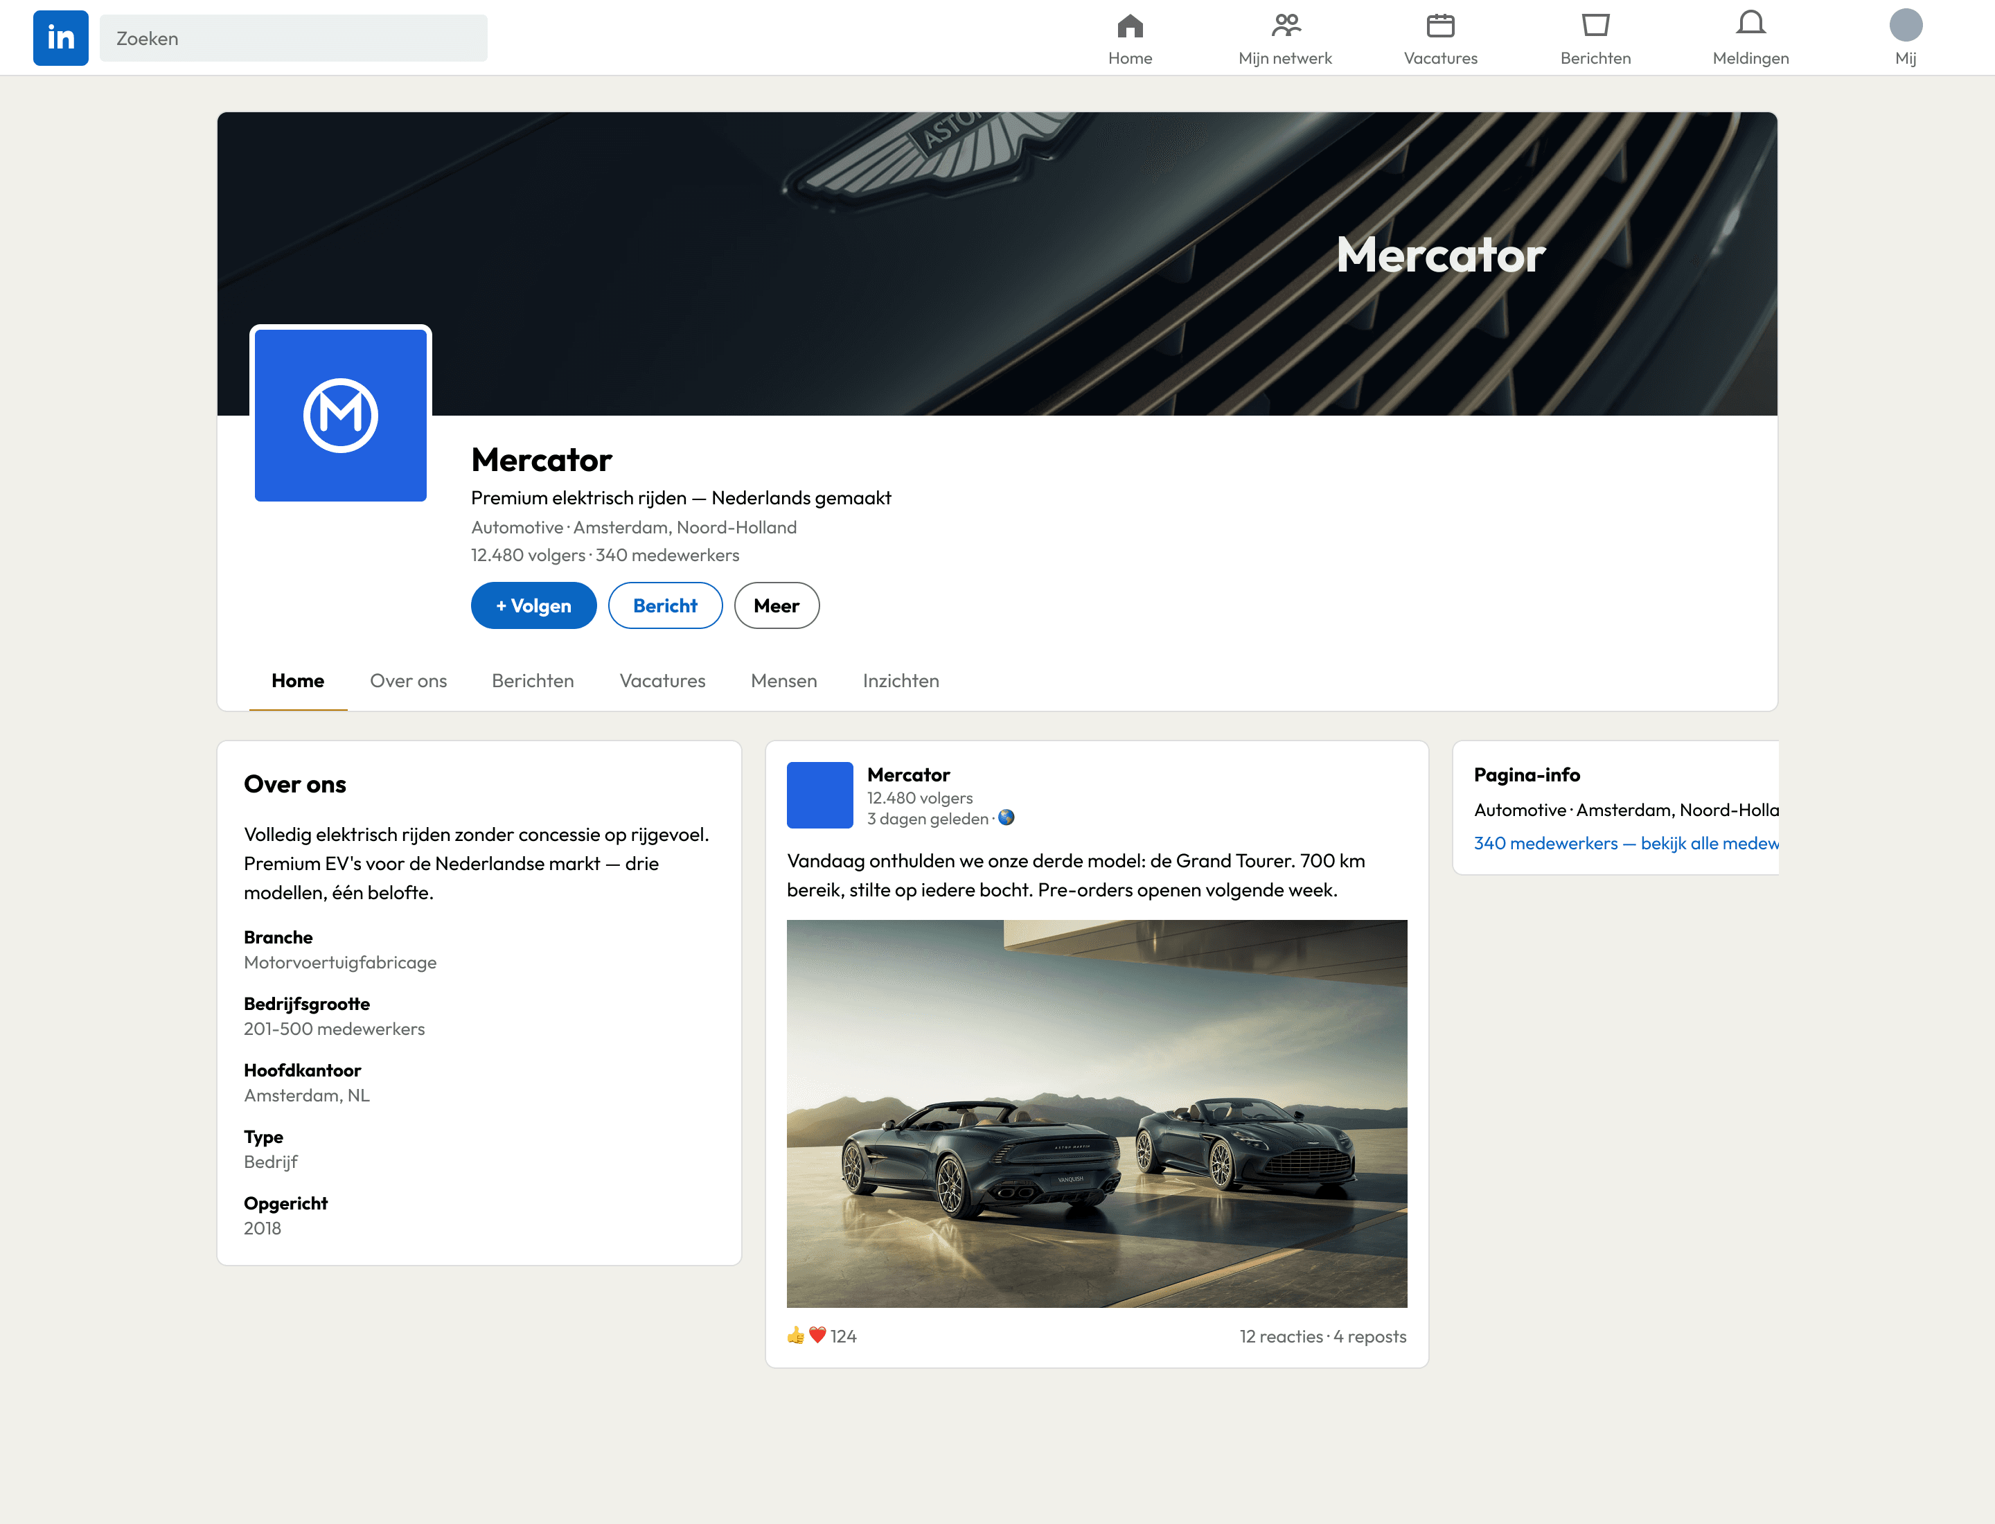This screenshot has width=1995, height=1524.
Task: Switch to the Inzichten tab
Action: coord(901,680)
